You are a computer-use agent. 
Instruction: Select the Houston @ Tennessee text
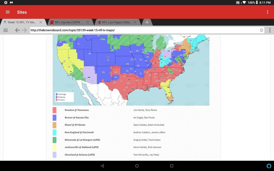point(77,110)
